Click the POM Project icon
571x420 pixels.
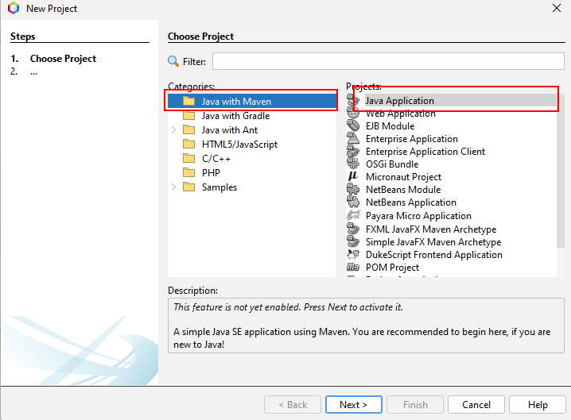tap(353, 268)
